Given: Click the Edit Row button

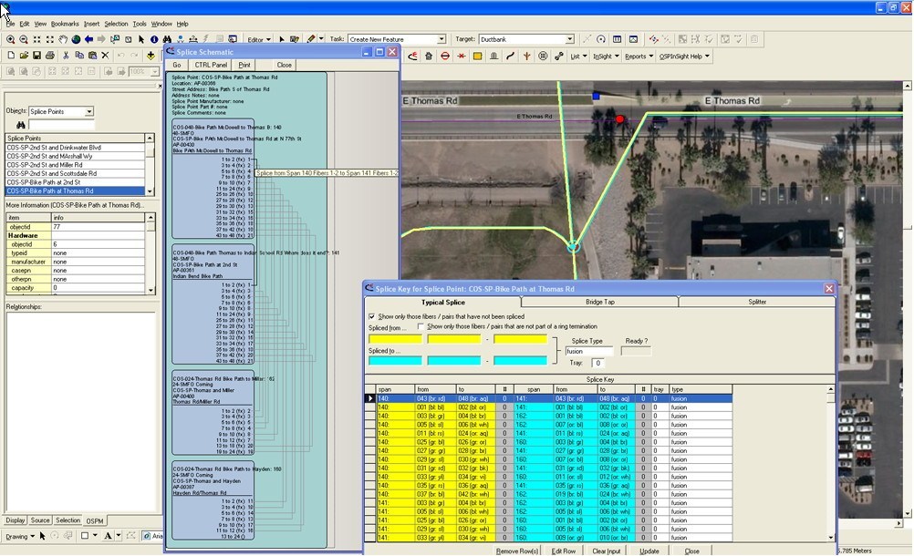Looking at the screenshot, I should click(564, 551).
